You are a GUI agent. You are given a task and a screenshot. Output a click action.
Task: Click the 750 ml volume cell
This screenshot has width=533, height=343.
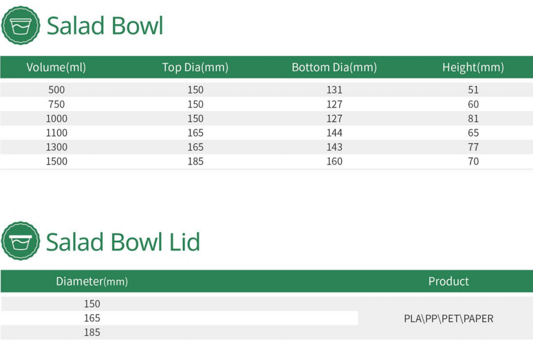(x=56, y=104)
